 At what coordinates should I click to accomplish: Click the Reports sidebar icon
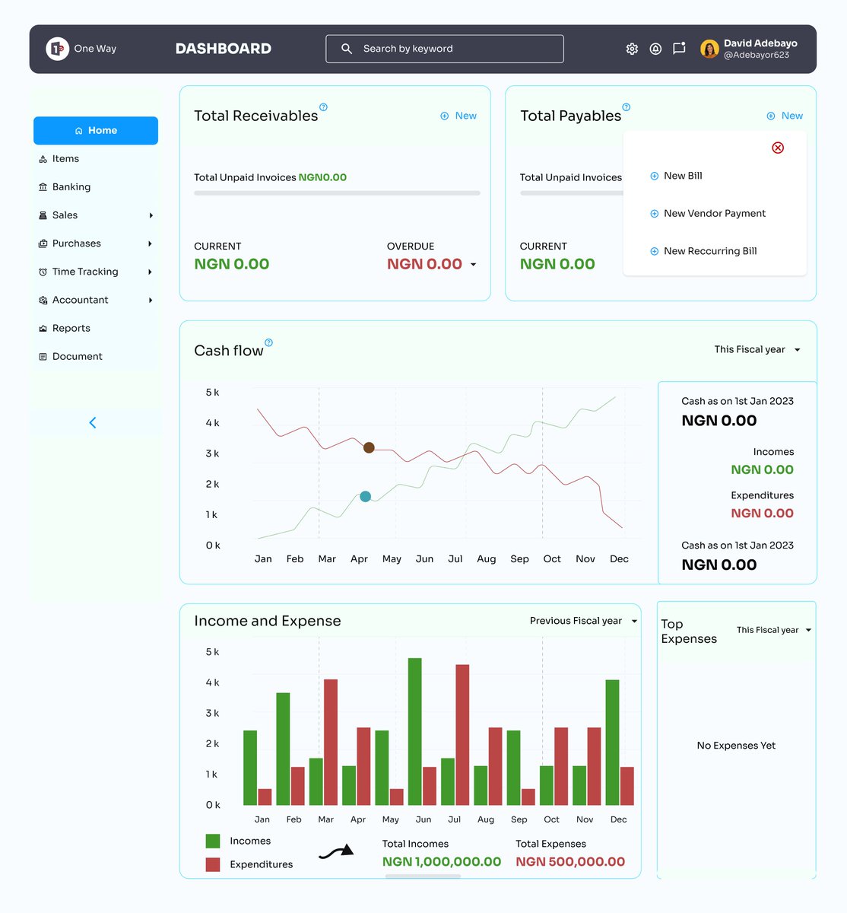43,329
